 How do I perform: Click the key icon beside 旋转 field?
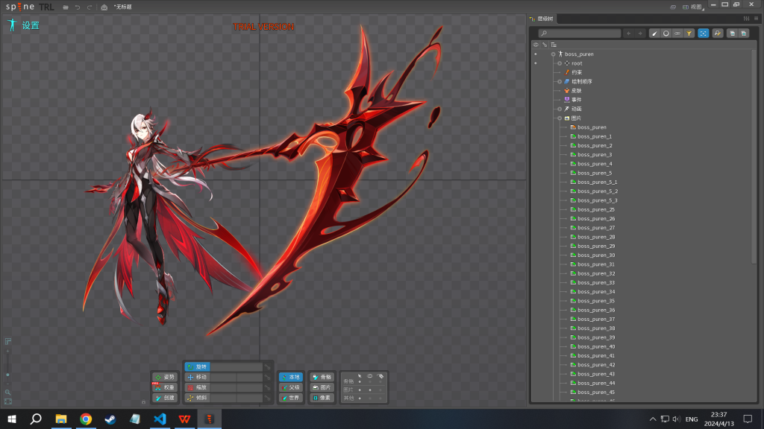pyautogui.click(x=268, y=366)
